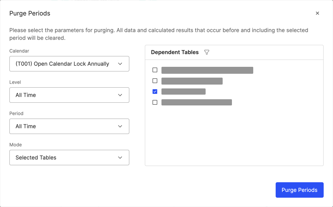The height and width of the screenshot is (207, 333).
Task: Click the chevron arrow in Level field
Action: pyautogui.click(x=120, y=95)
